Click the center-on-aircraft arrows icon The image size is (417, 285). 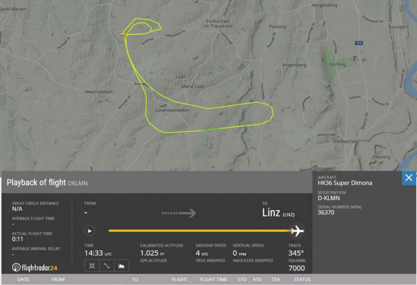click(x=92, y=266)
